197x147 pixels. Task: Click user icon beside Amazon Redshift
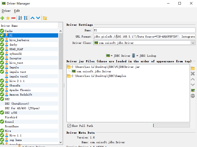click(7, 95)
